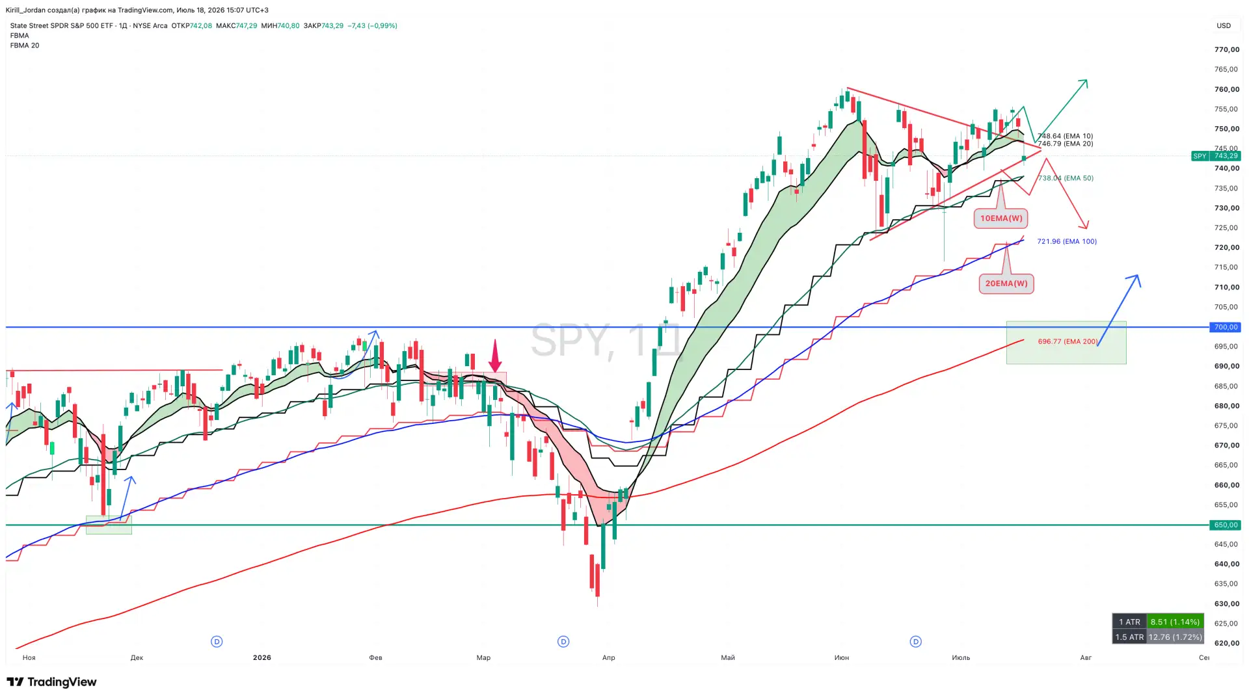Click the 650,00 green price level label

pyautogui.click(x=1225, y=525)
